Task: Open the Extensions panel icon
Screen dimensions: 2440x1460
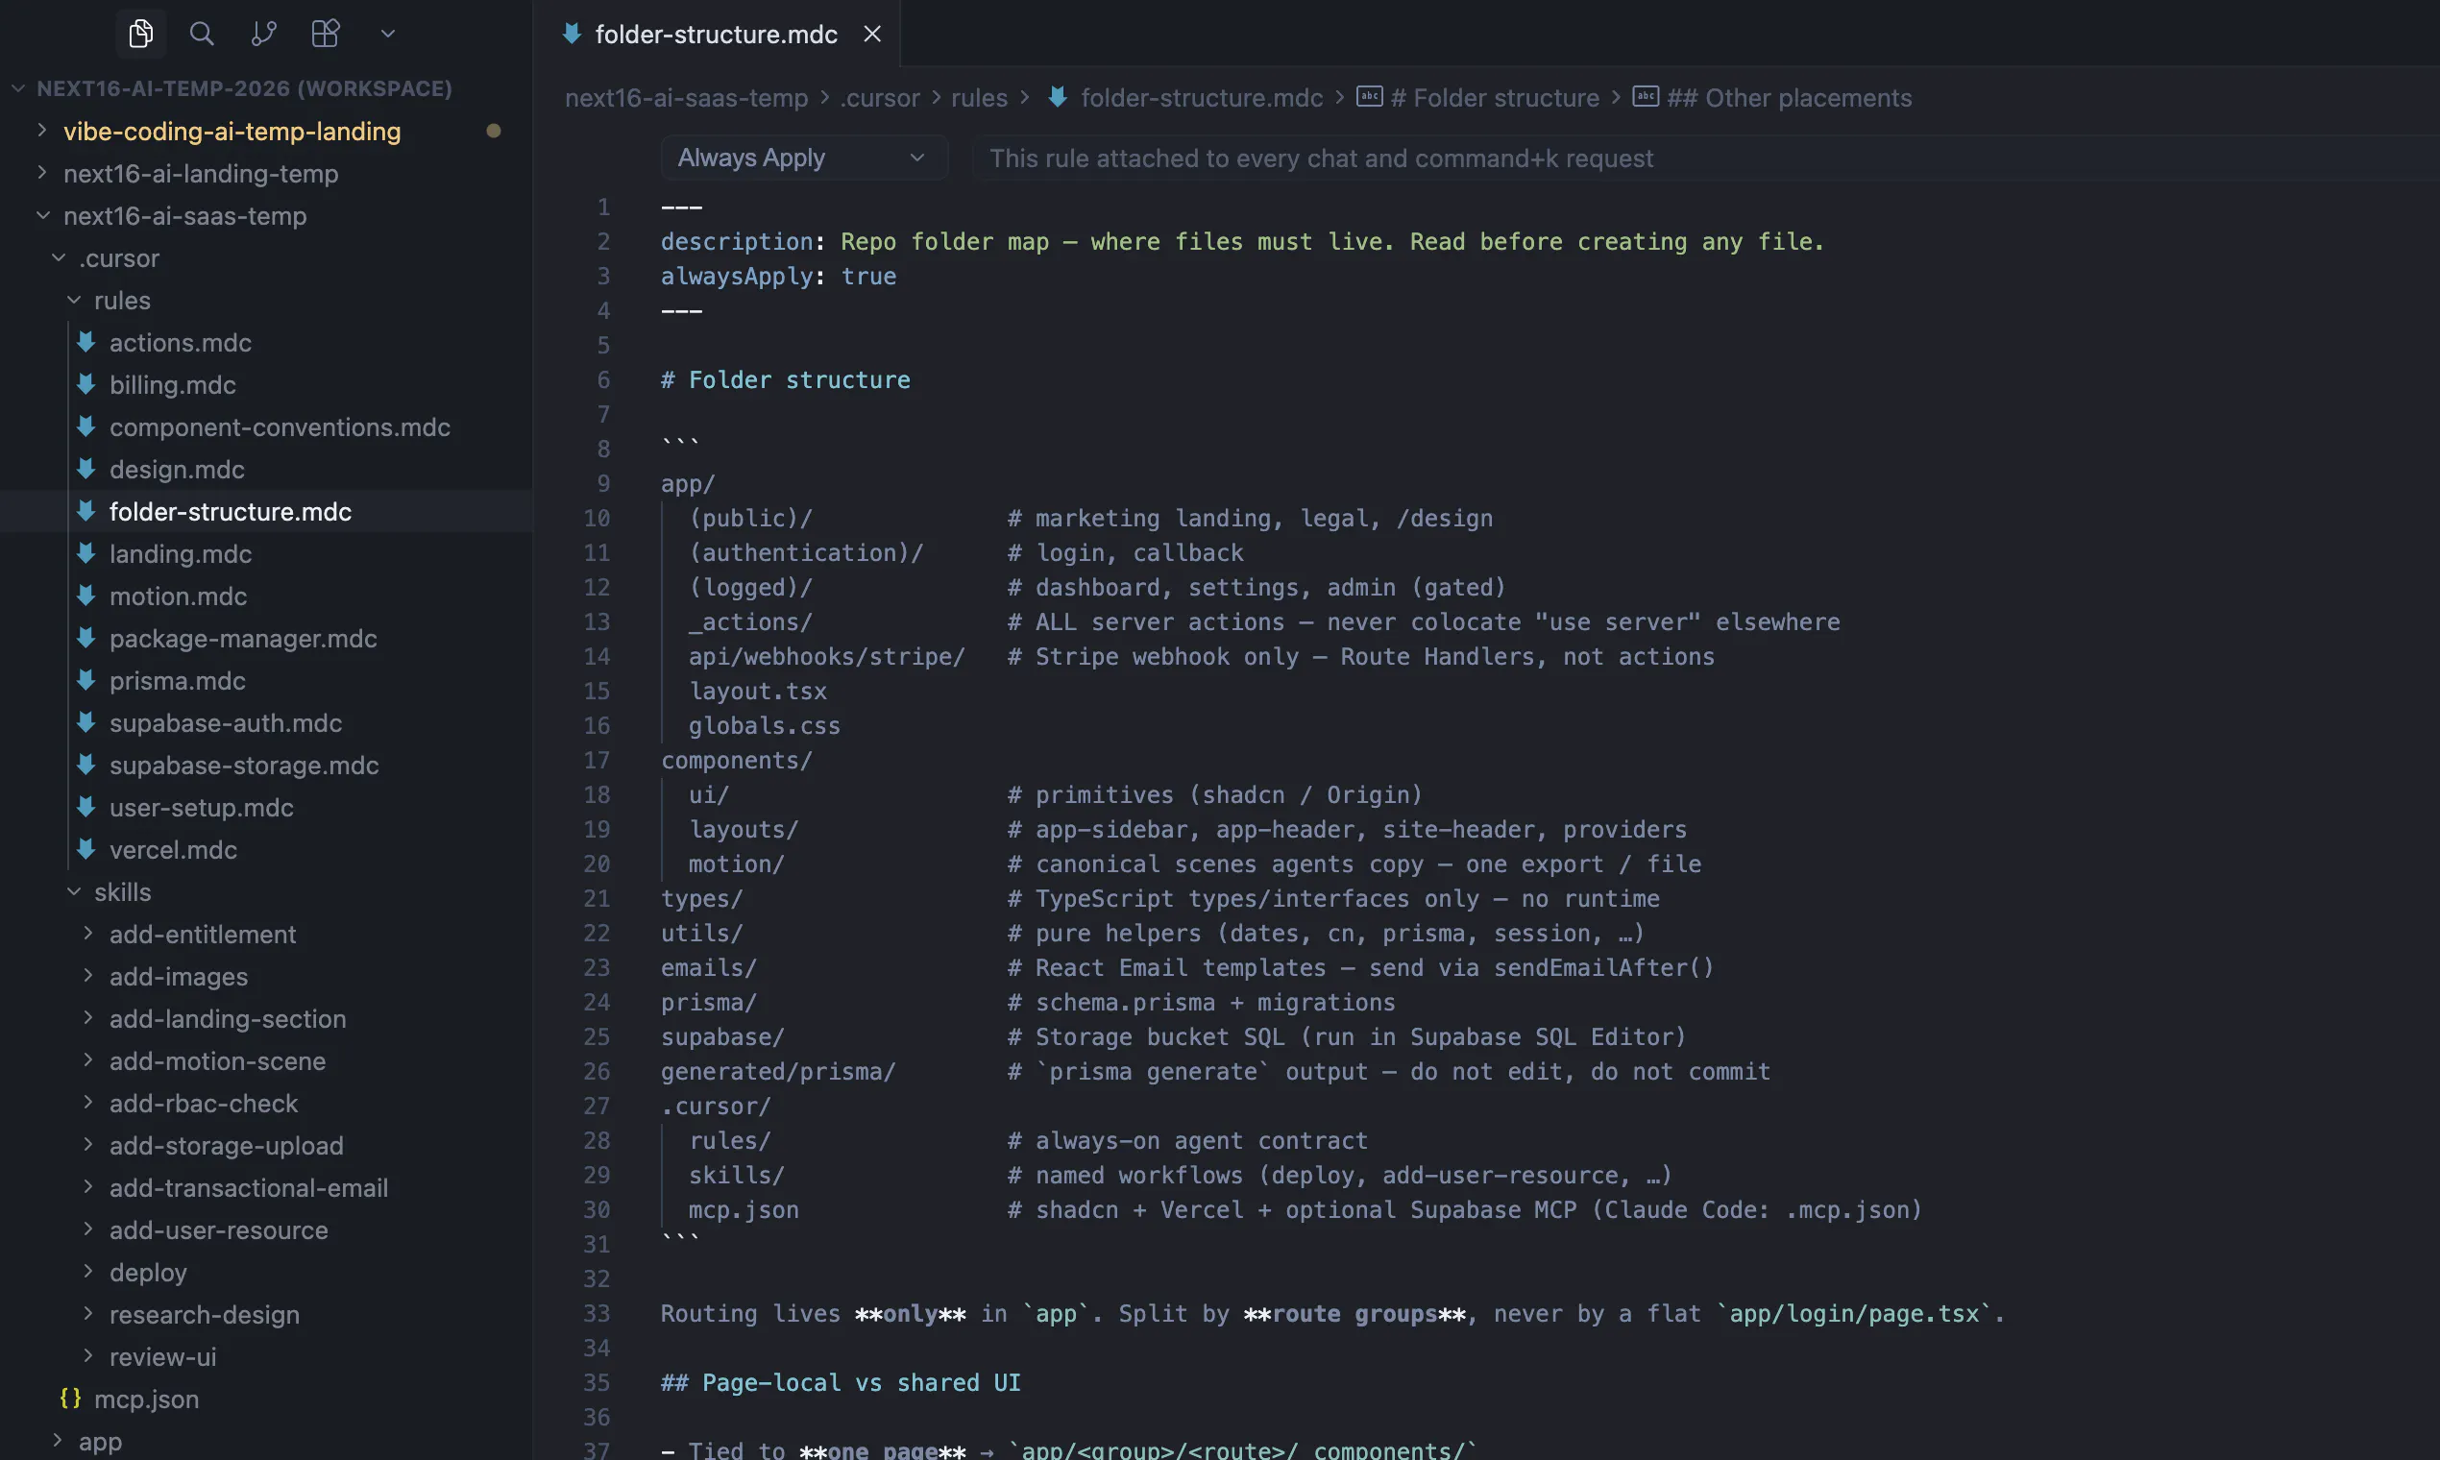Action: click(325, 34)
